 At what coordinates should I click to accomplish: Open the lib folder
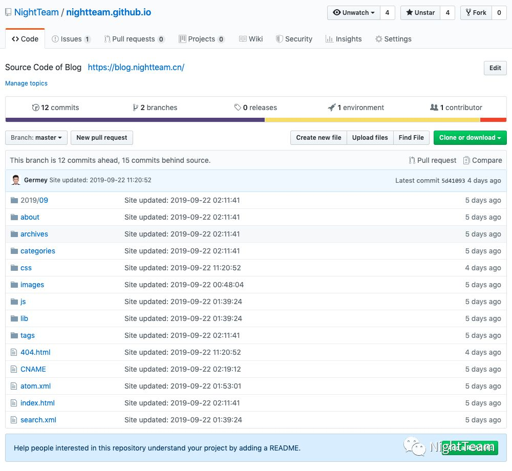pyautogui.click(x=25, y=318)
